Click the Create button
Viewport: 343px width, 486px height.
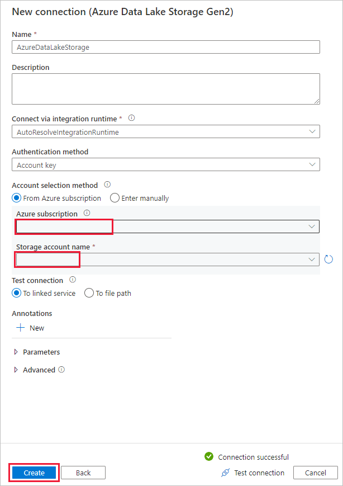click(x=34, y=473)
